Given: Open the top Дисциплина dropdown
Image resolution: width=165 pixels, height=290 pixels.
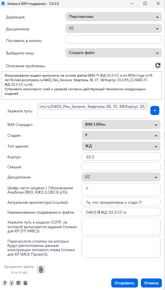Looking at the screenshot, I should 114,29.
